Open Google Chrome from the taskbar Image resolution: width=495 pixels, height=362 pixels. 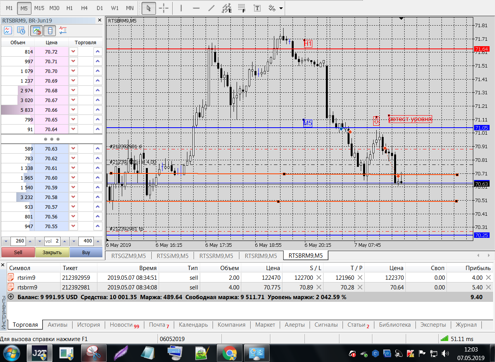coord(230,353)
